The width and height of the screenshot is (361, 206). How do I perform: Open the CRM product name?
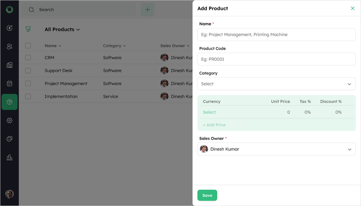(x=49, y=58)
